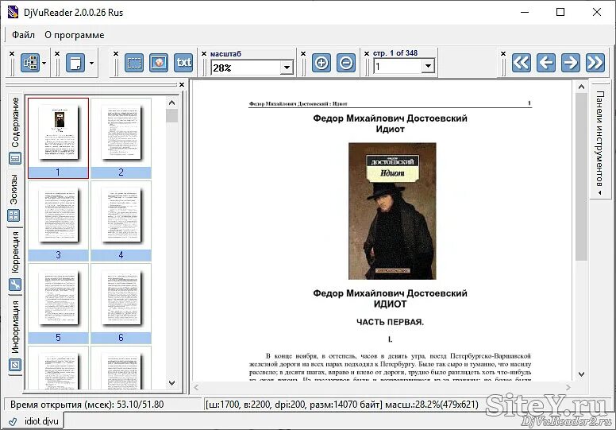Select the idiot.djvu document tab
This screenshot has height=430, width=616.
point(41,421)
